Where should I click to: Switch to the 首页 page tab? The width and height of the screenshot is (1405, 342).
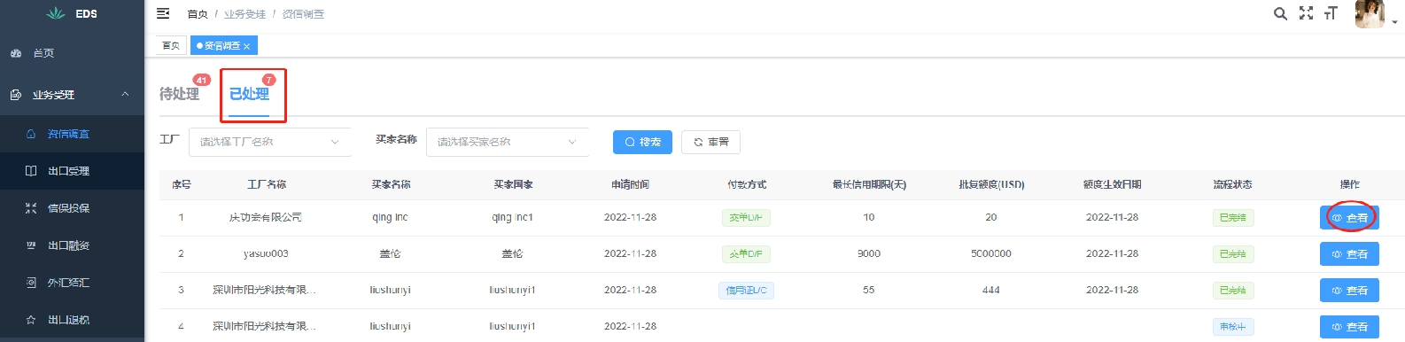171,45
